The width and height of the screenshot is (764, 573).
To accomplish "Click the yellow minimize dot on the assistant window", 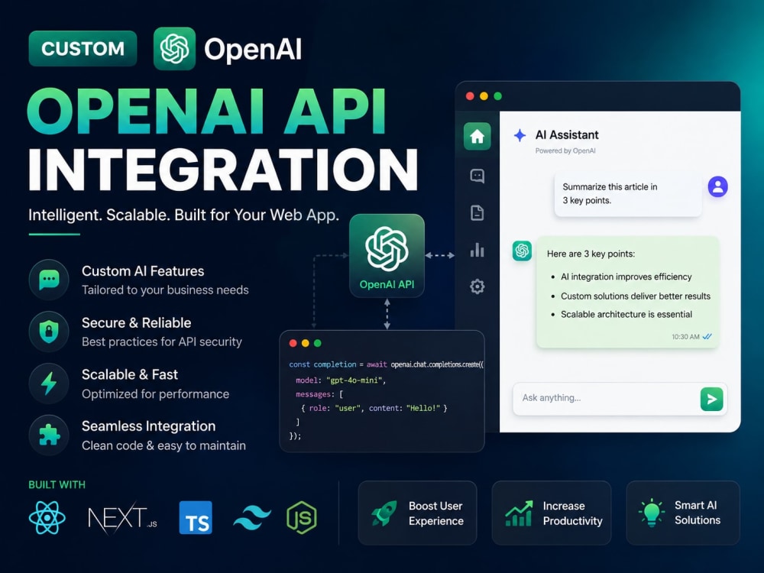I will [484, 96].
